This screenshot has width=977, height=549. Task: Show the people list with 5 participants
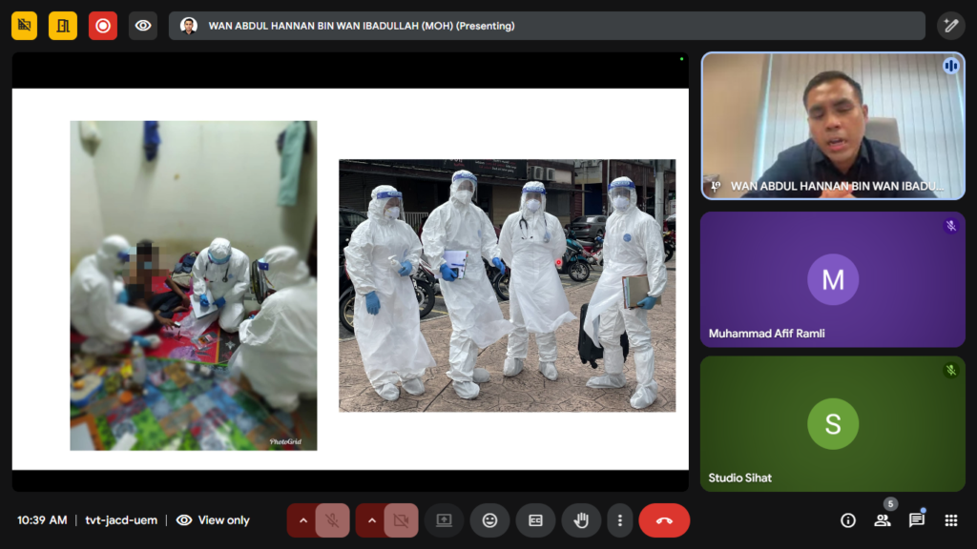coord(883,520)
